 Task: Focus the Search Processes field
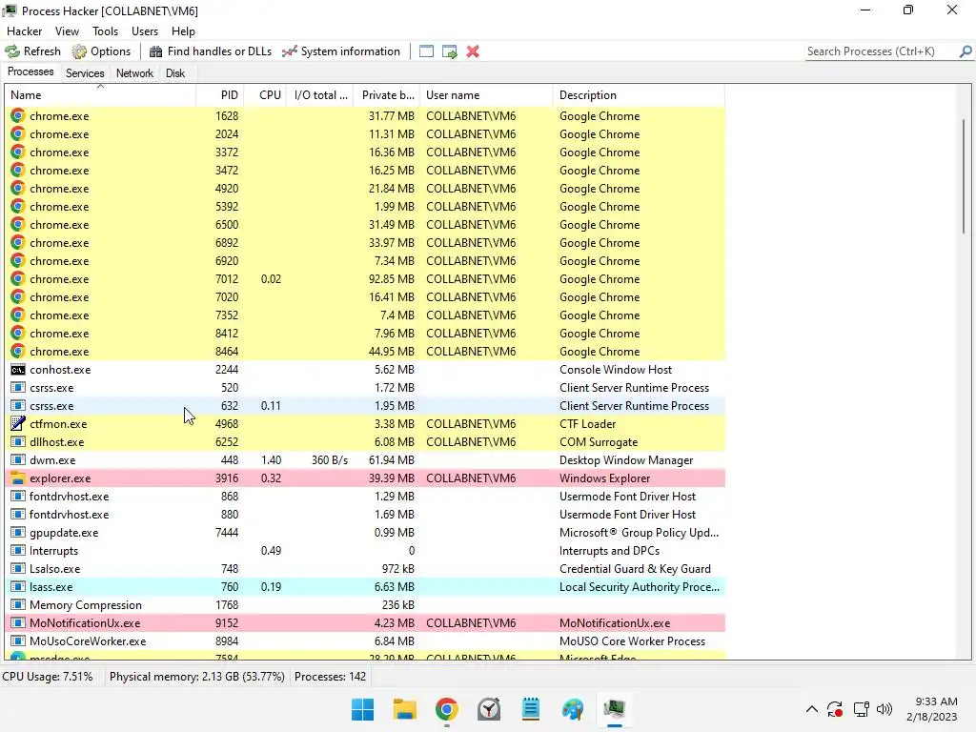[x=881, y=51]
